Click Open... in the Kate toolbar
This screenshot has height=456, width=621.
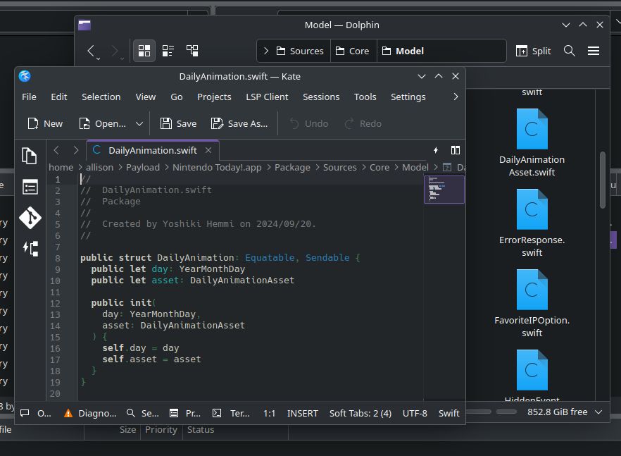click(103, 124)
